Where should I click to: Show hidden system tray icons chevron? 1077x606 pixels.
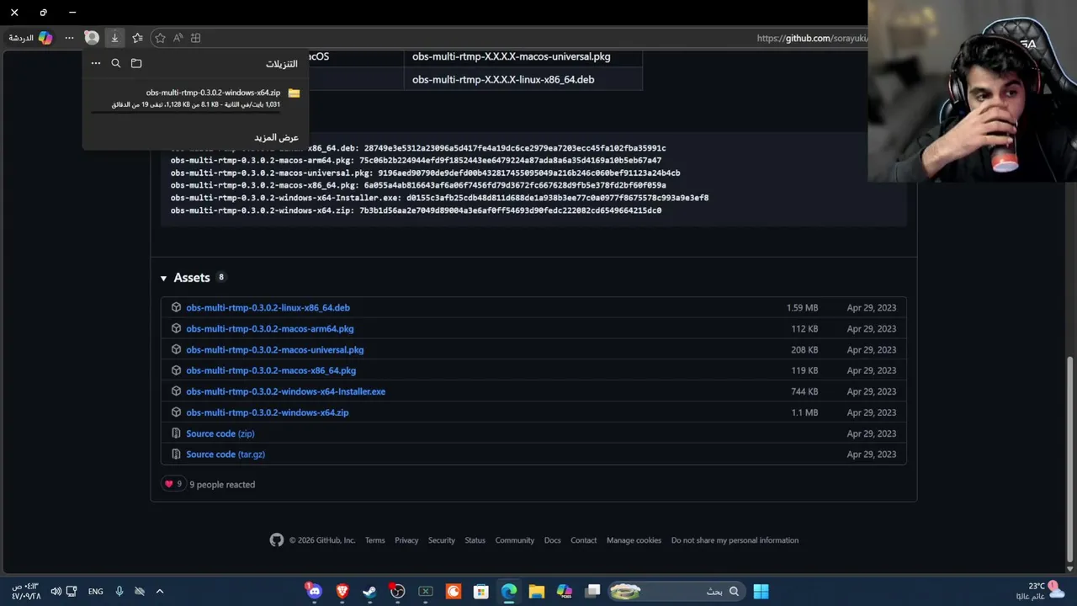(160, 592)
